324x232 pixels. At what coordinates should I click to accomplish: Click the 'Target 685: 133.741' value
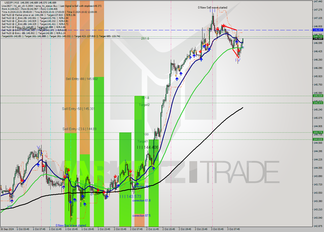tap(110, 36)
